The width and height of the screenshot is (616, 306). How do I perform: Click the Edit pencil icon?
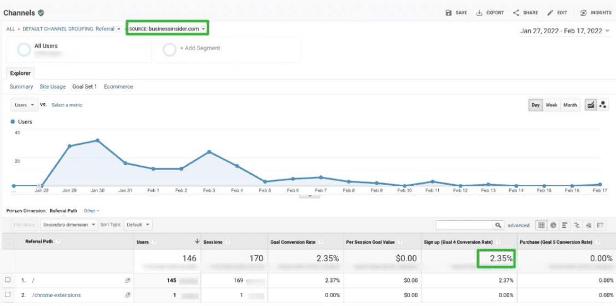550,13
